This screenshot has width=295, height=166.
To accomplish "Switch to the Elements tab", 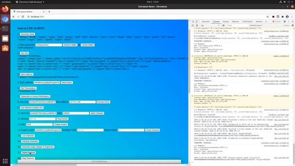I will coord(206,22).
